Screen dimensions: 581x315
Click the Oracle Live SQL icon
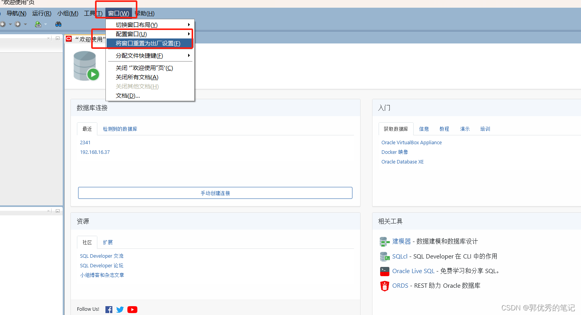(x=385, y=271)
